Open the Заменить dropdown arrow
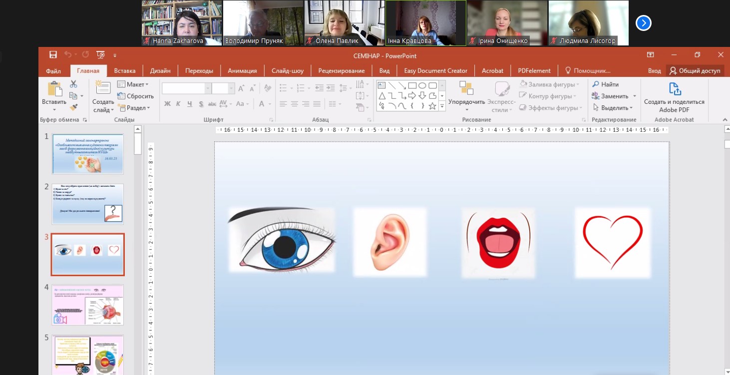730x375 pixels. [635, 96]
